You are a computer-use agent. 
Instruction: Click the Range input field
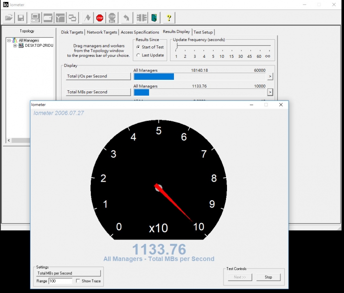pos(60,281)
